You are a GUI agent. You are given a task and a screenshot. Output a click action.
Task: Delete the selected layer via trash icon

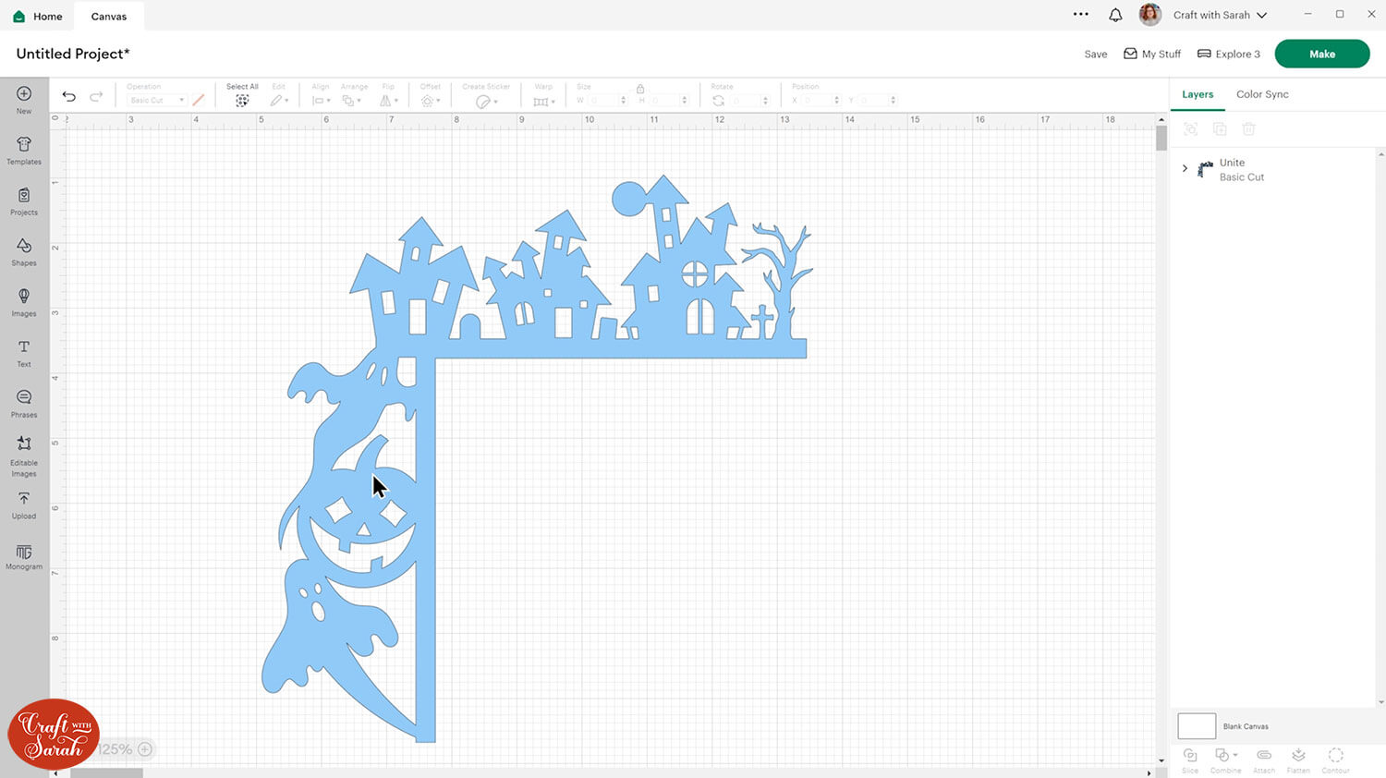tap(1249, 129)
